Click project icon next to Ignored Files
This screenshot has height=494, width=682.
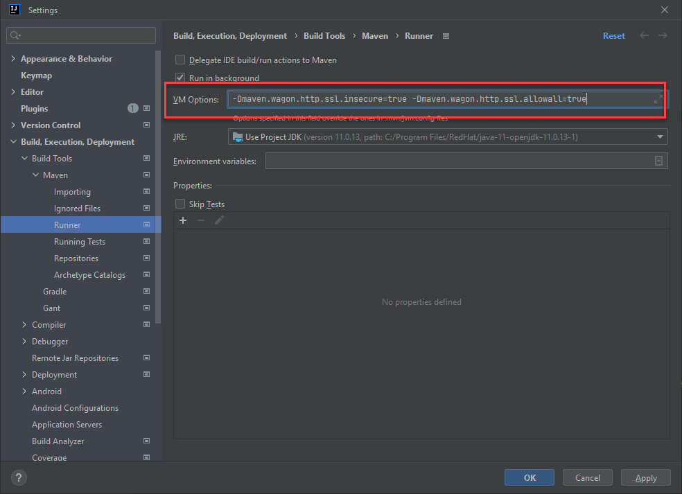(146, 208)
